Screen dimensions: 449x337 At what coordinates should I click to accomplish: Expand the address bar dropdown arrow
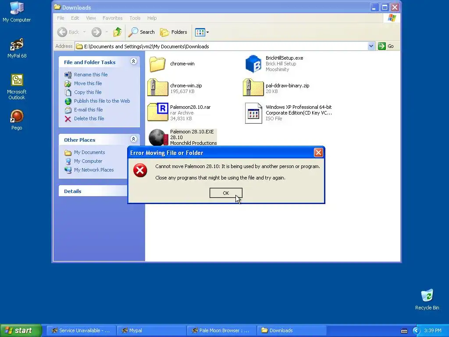(x=371, y=46)
